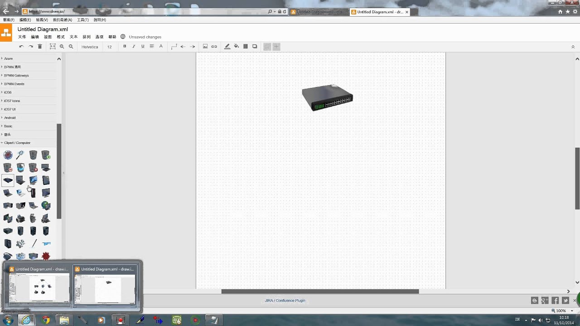Toggle the grid display button
Viewport: 580px width, 326px height.
[267, 47]
